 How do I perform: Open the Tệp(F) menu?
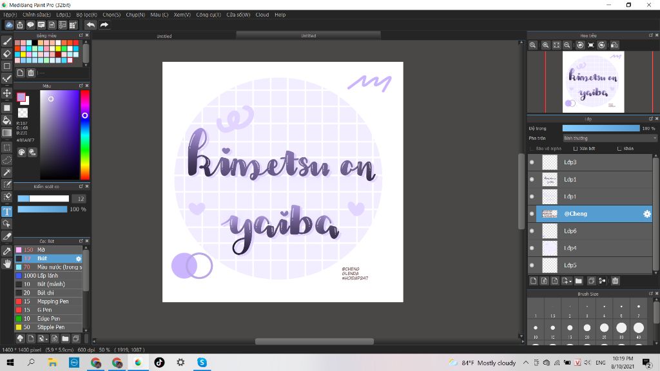point(10,15)
